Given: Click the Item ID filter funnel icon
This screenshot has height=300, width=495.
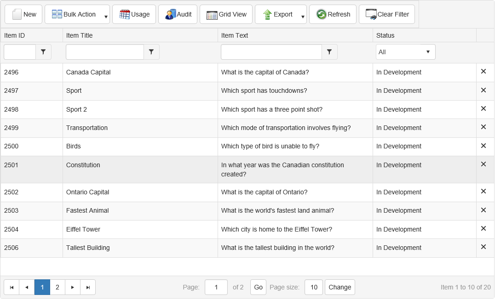Looking at the screenshot, I should click(x=43, y=52).
